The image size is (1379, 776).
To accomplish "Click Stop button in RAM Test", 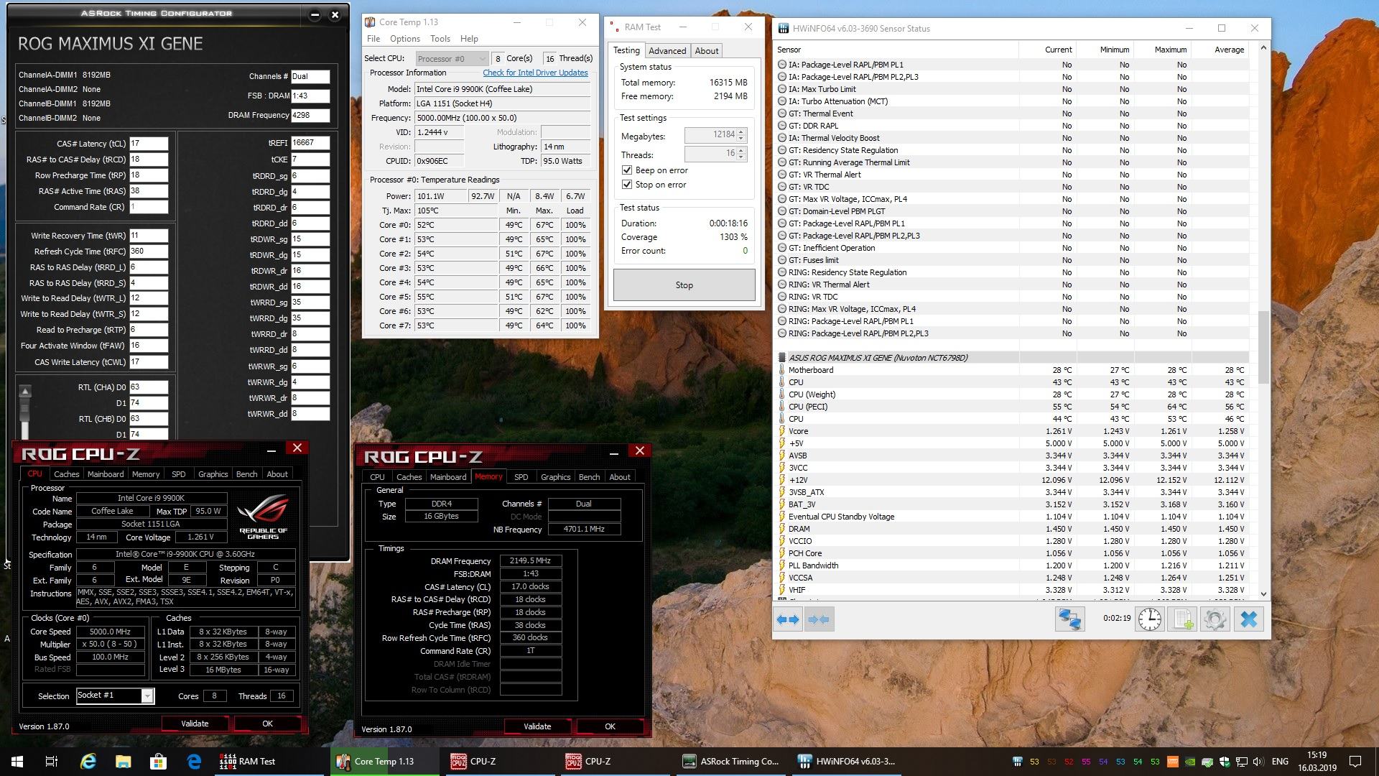I will 684,285.
